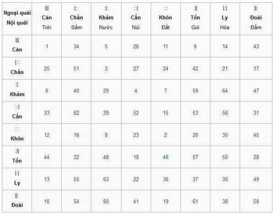Open hexagram 58 in Đoài row
The height and width of the screenshot is (214, 274).
click(256, 201)
